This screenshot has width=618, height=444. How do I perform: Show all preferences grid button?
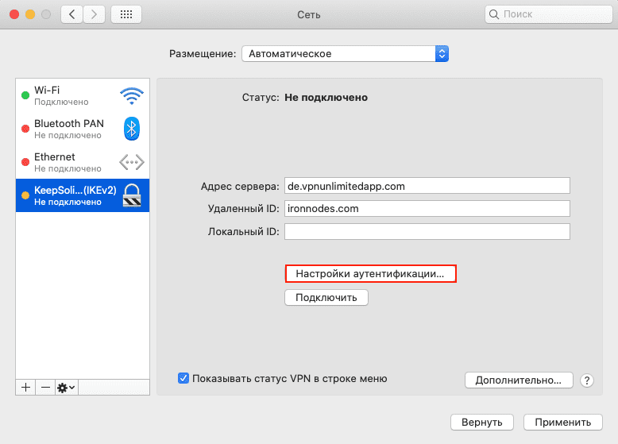click(x=126, y=14)
